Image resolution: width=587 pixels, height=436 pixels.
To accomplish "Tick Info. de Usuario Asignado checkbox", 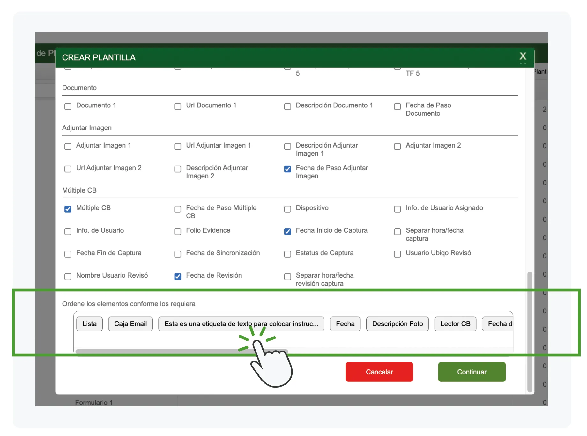I will click(x=398, y=209).
